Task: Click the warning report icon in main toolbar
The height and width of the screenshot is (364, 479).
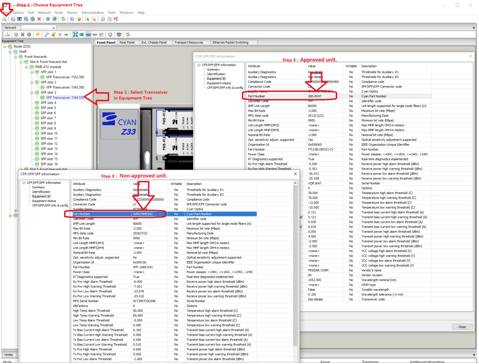Action: [109, 19]
